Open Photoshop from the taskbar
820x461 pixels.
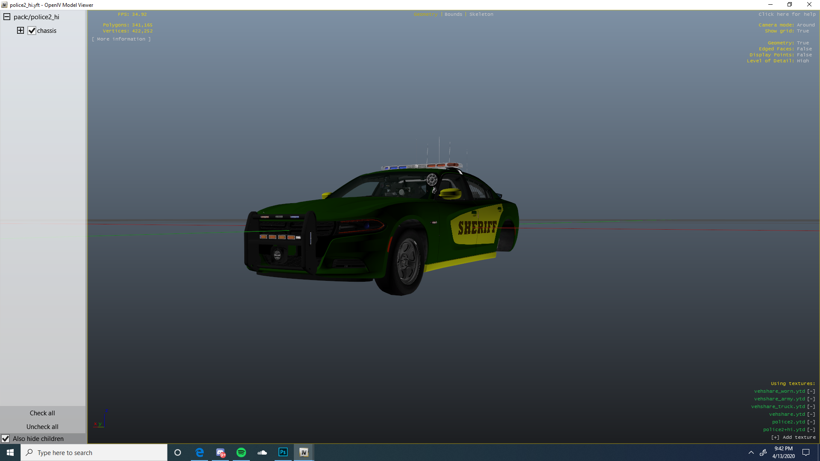pyautogui.click(x=283, y=452)
